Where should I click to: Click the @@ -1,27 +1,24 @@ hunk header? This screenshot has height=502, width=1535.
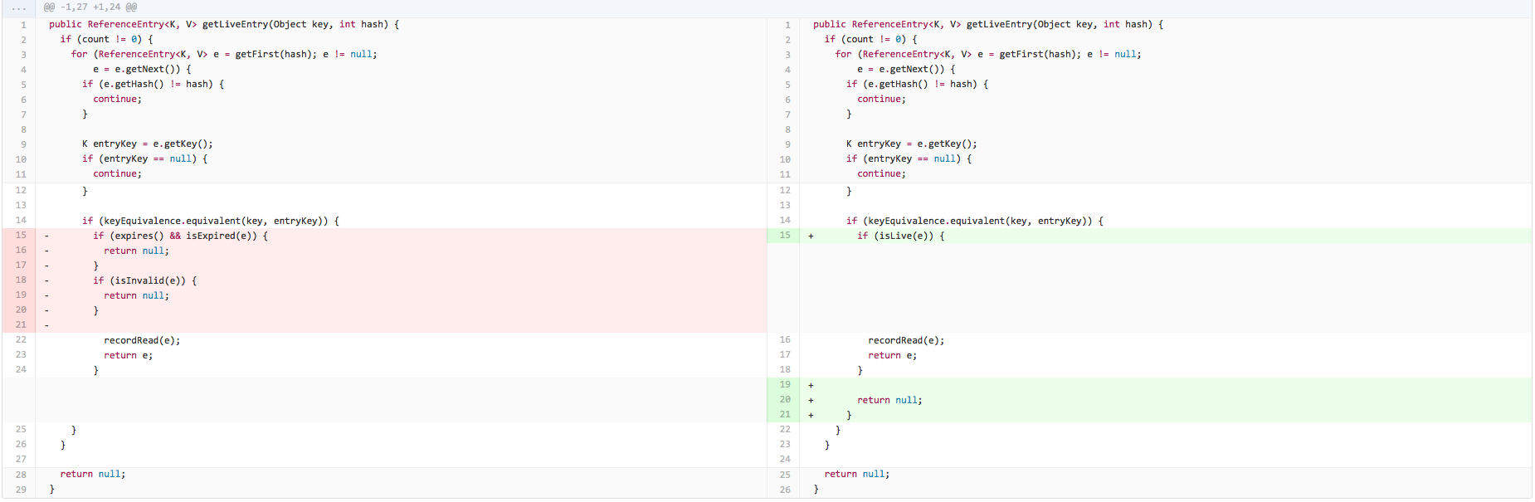pos(90,7)
